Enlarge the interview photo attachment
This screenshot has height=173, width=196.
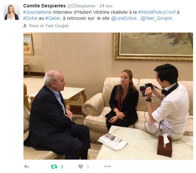pos(108,96)
